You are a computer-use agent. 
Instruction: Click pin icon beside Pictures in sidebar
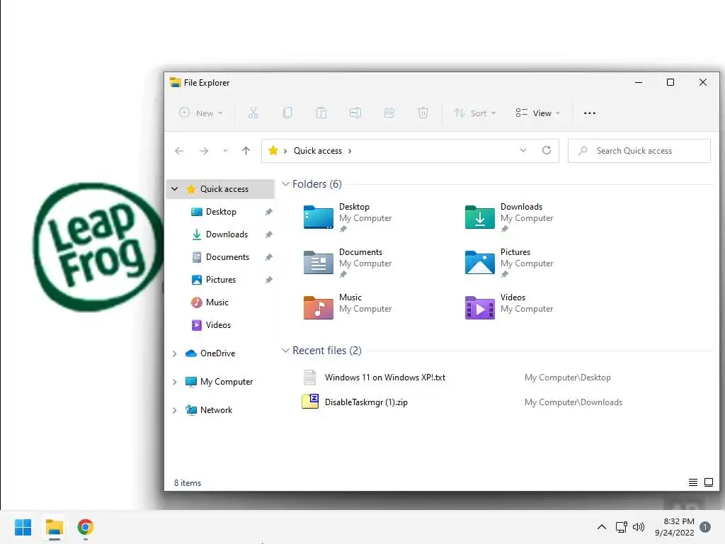[268, 280]
